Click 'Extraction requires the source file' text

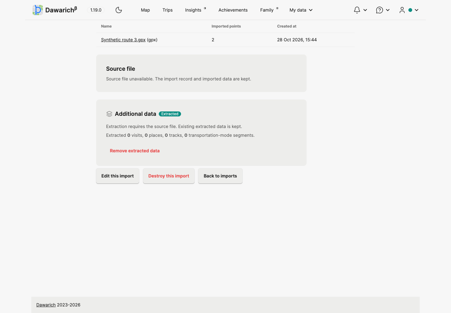[x=174, y=126]
